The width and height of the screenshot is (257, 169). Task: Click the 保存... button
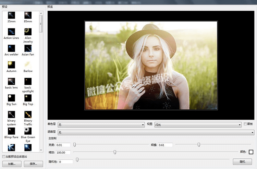(x=34, y=164)
